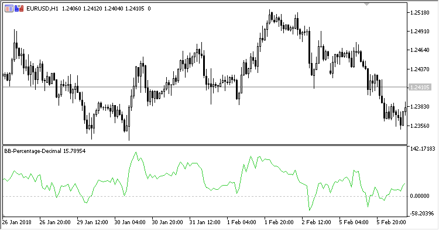The height and width of the screenshot is (230, 439).
Task: Click indicator scale value -58.20396
Action: 422,214
